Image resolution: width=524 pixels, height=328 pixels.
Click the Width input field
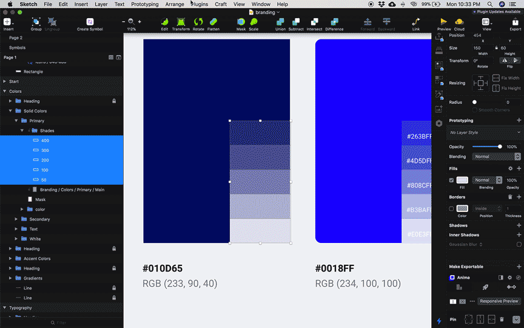point(483,48)
